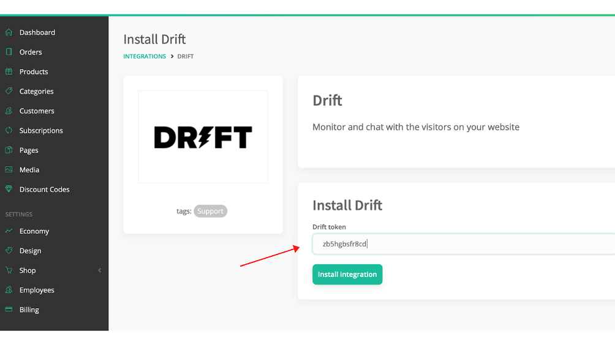Click the Shop cart icon
The height and width of the screenshot is (345, 615).
(x=9, y=270)
